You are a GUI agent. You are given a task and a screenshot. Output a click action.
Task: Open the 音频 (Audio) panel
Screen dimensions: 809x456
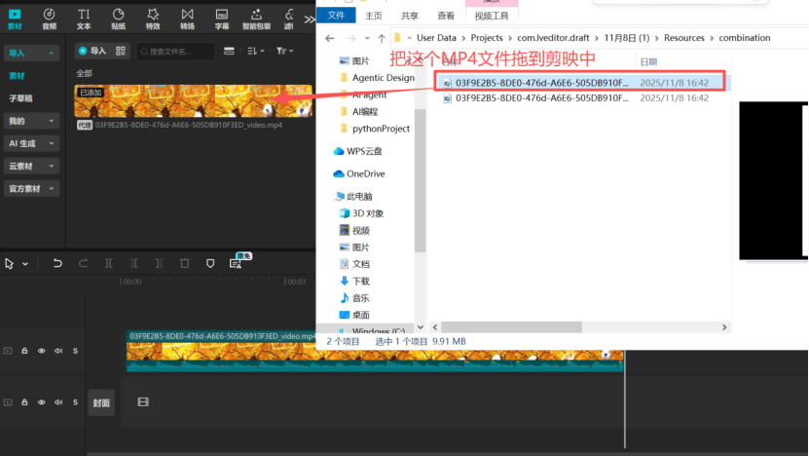coord(49,18)
